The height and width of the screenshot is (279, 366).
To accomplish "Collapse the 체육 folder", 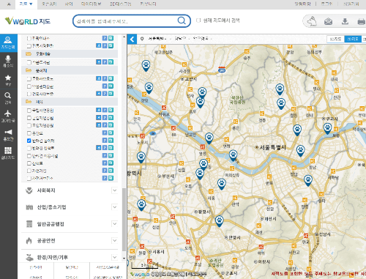I will coord(29,102).
